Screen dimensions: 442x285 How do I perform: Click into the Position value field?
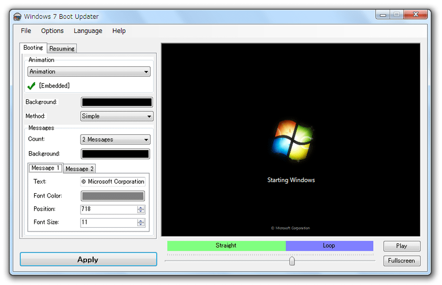109,209
